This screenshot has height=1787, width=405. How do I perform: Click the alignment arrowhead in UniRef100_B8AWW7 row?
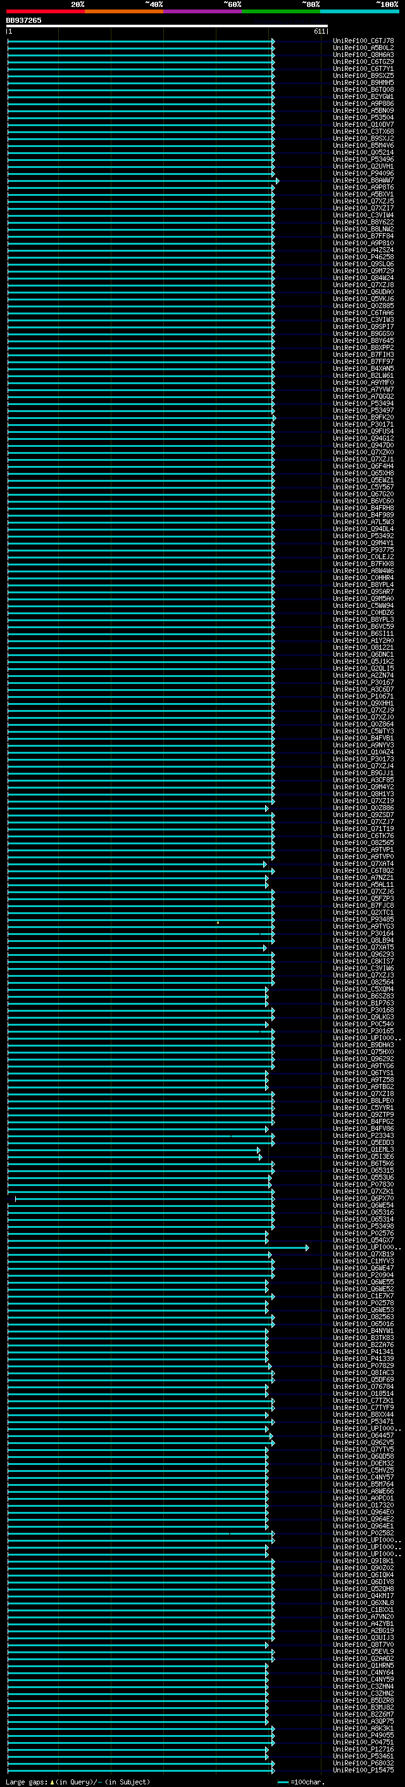[278, 181]
